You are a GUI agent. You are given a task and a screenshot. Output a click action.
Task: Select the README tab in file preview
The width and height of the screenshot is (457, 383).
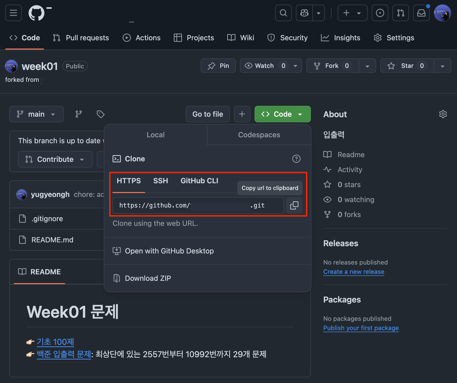pyautogui.click(x=39, y=272)
